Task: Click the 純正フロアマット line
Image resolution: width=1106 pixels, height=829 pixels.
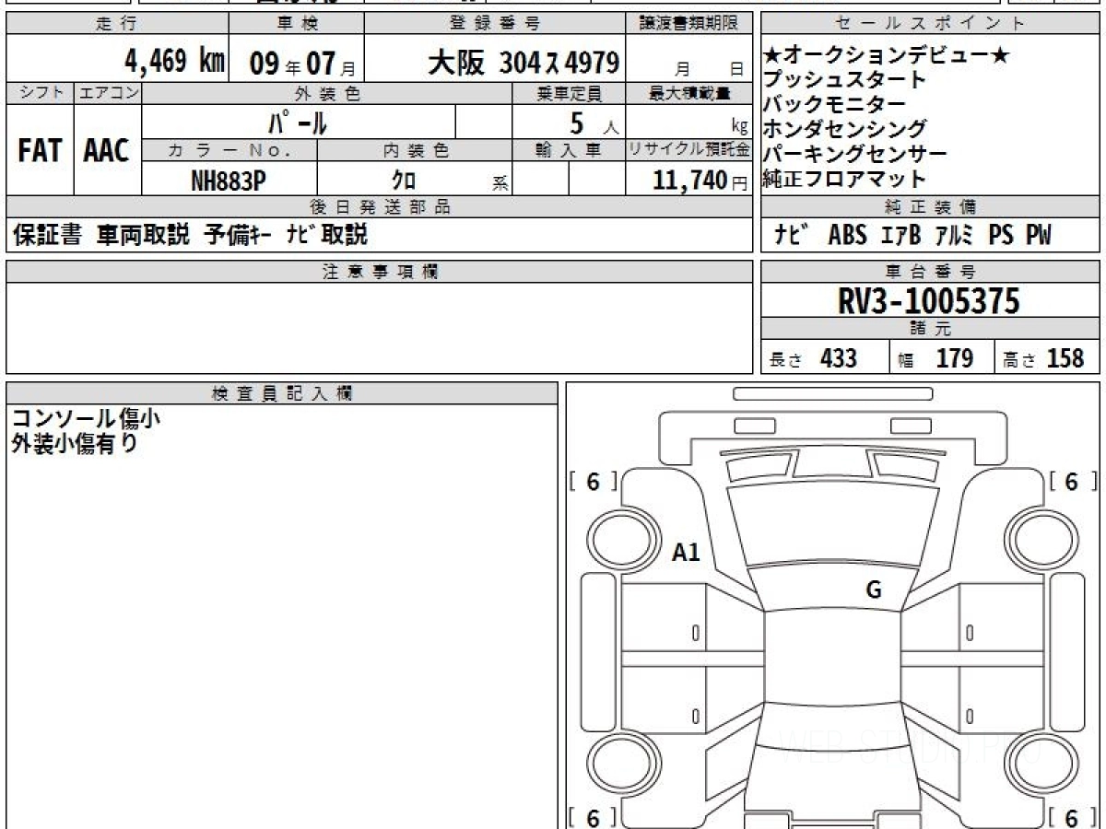Action: [844, 179]
